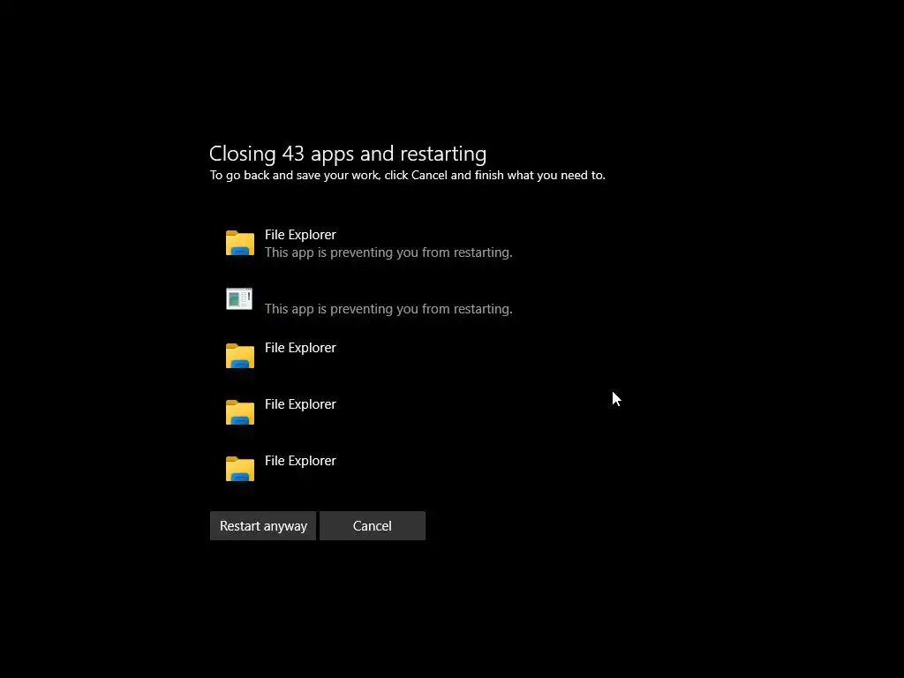The width and height of the screenshot is (904, 678).
Task: Select the third File Explorer folder icon
Action: [x=240, y=356]
